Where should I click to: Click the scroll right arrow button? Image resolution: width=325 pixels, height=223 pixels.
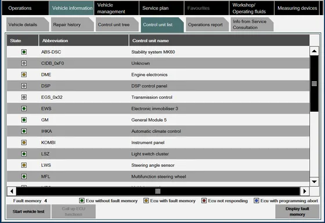click(x=305, y=191)
